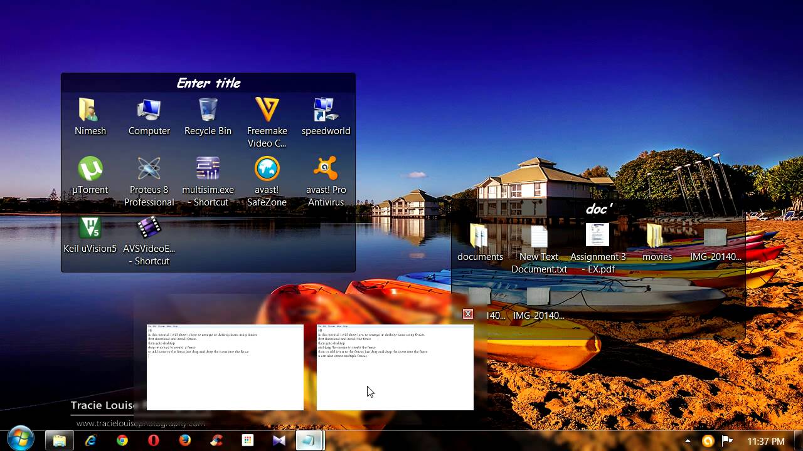Screen dimensions: 803x451
Task: Open the CCleaner taskbar icon
Action: tap(216, 441)
